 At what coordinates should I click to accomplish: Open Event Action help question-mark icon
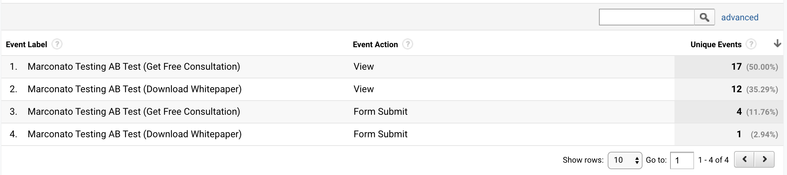point(408,44)
